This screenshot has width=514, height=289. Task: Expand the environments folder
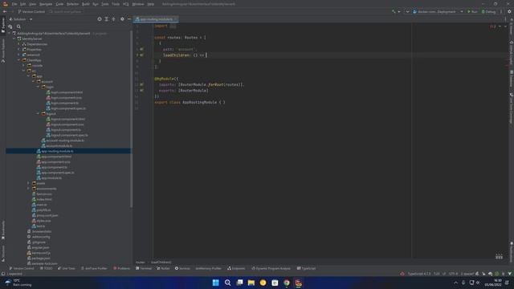click(29, 189)
